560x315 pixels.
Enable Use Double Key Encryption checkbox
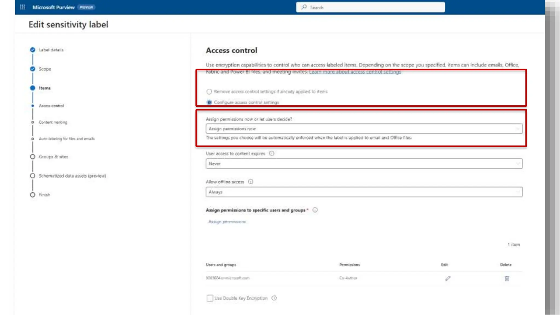tap(210, 298)
